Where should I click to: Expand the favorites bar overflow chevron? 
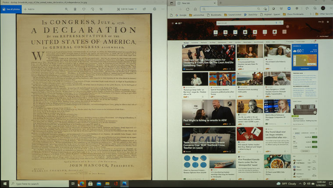click(311, 14)
